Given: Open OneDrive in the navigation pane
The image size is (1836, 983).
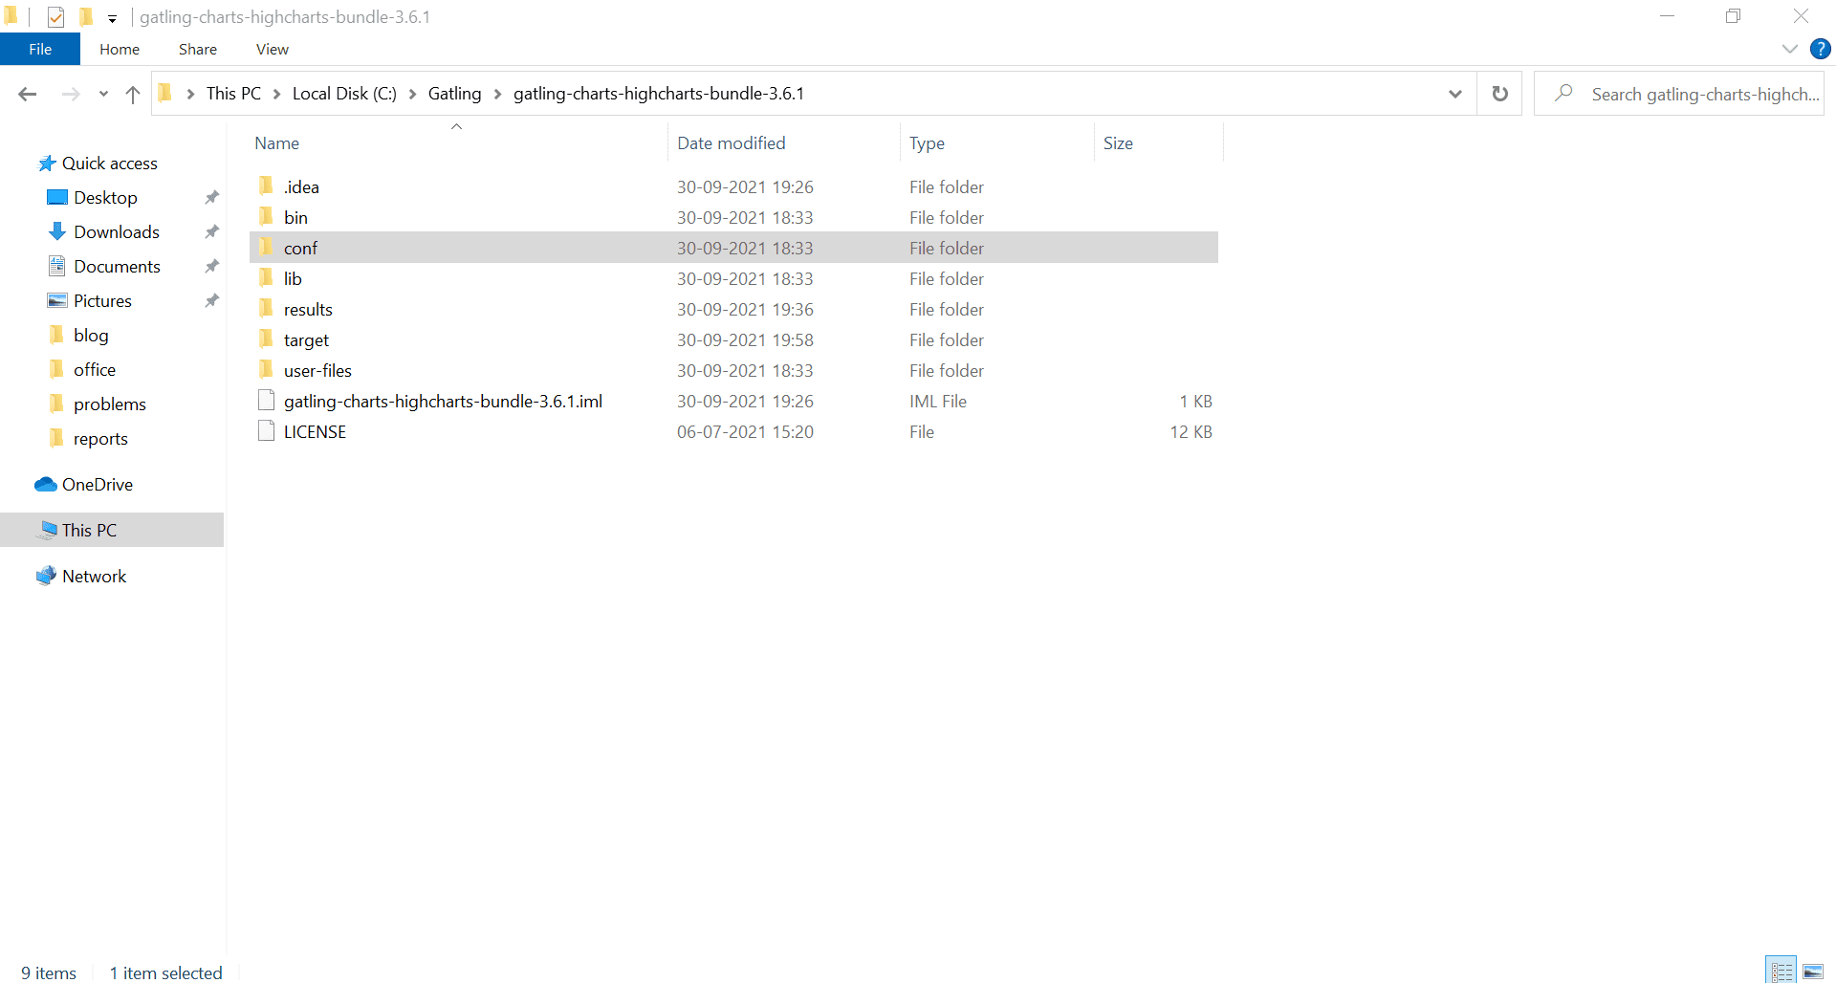Looking at the screenshot, I should tap(97, 485).
